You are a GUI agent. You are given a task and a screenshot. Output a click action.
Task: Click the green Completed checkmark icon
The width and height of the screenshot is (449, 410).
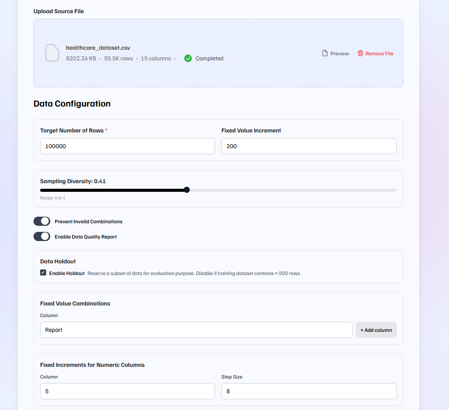click(188, 58)
